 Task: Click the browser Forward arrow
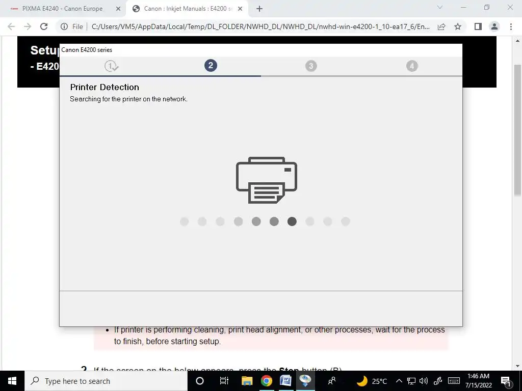[28, 26]
